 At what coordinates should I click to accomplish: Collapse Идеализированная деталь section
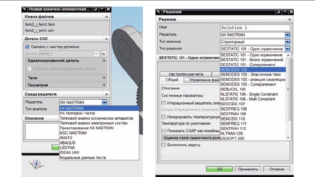coord(104,61)
